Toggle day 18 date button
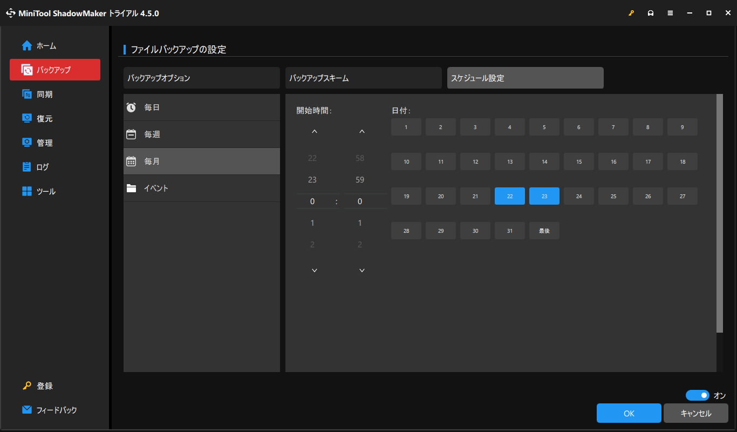737x432 pixels. [683, 161]
